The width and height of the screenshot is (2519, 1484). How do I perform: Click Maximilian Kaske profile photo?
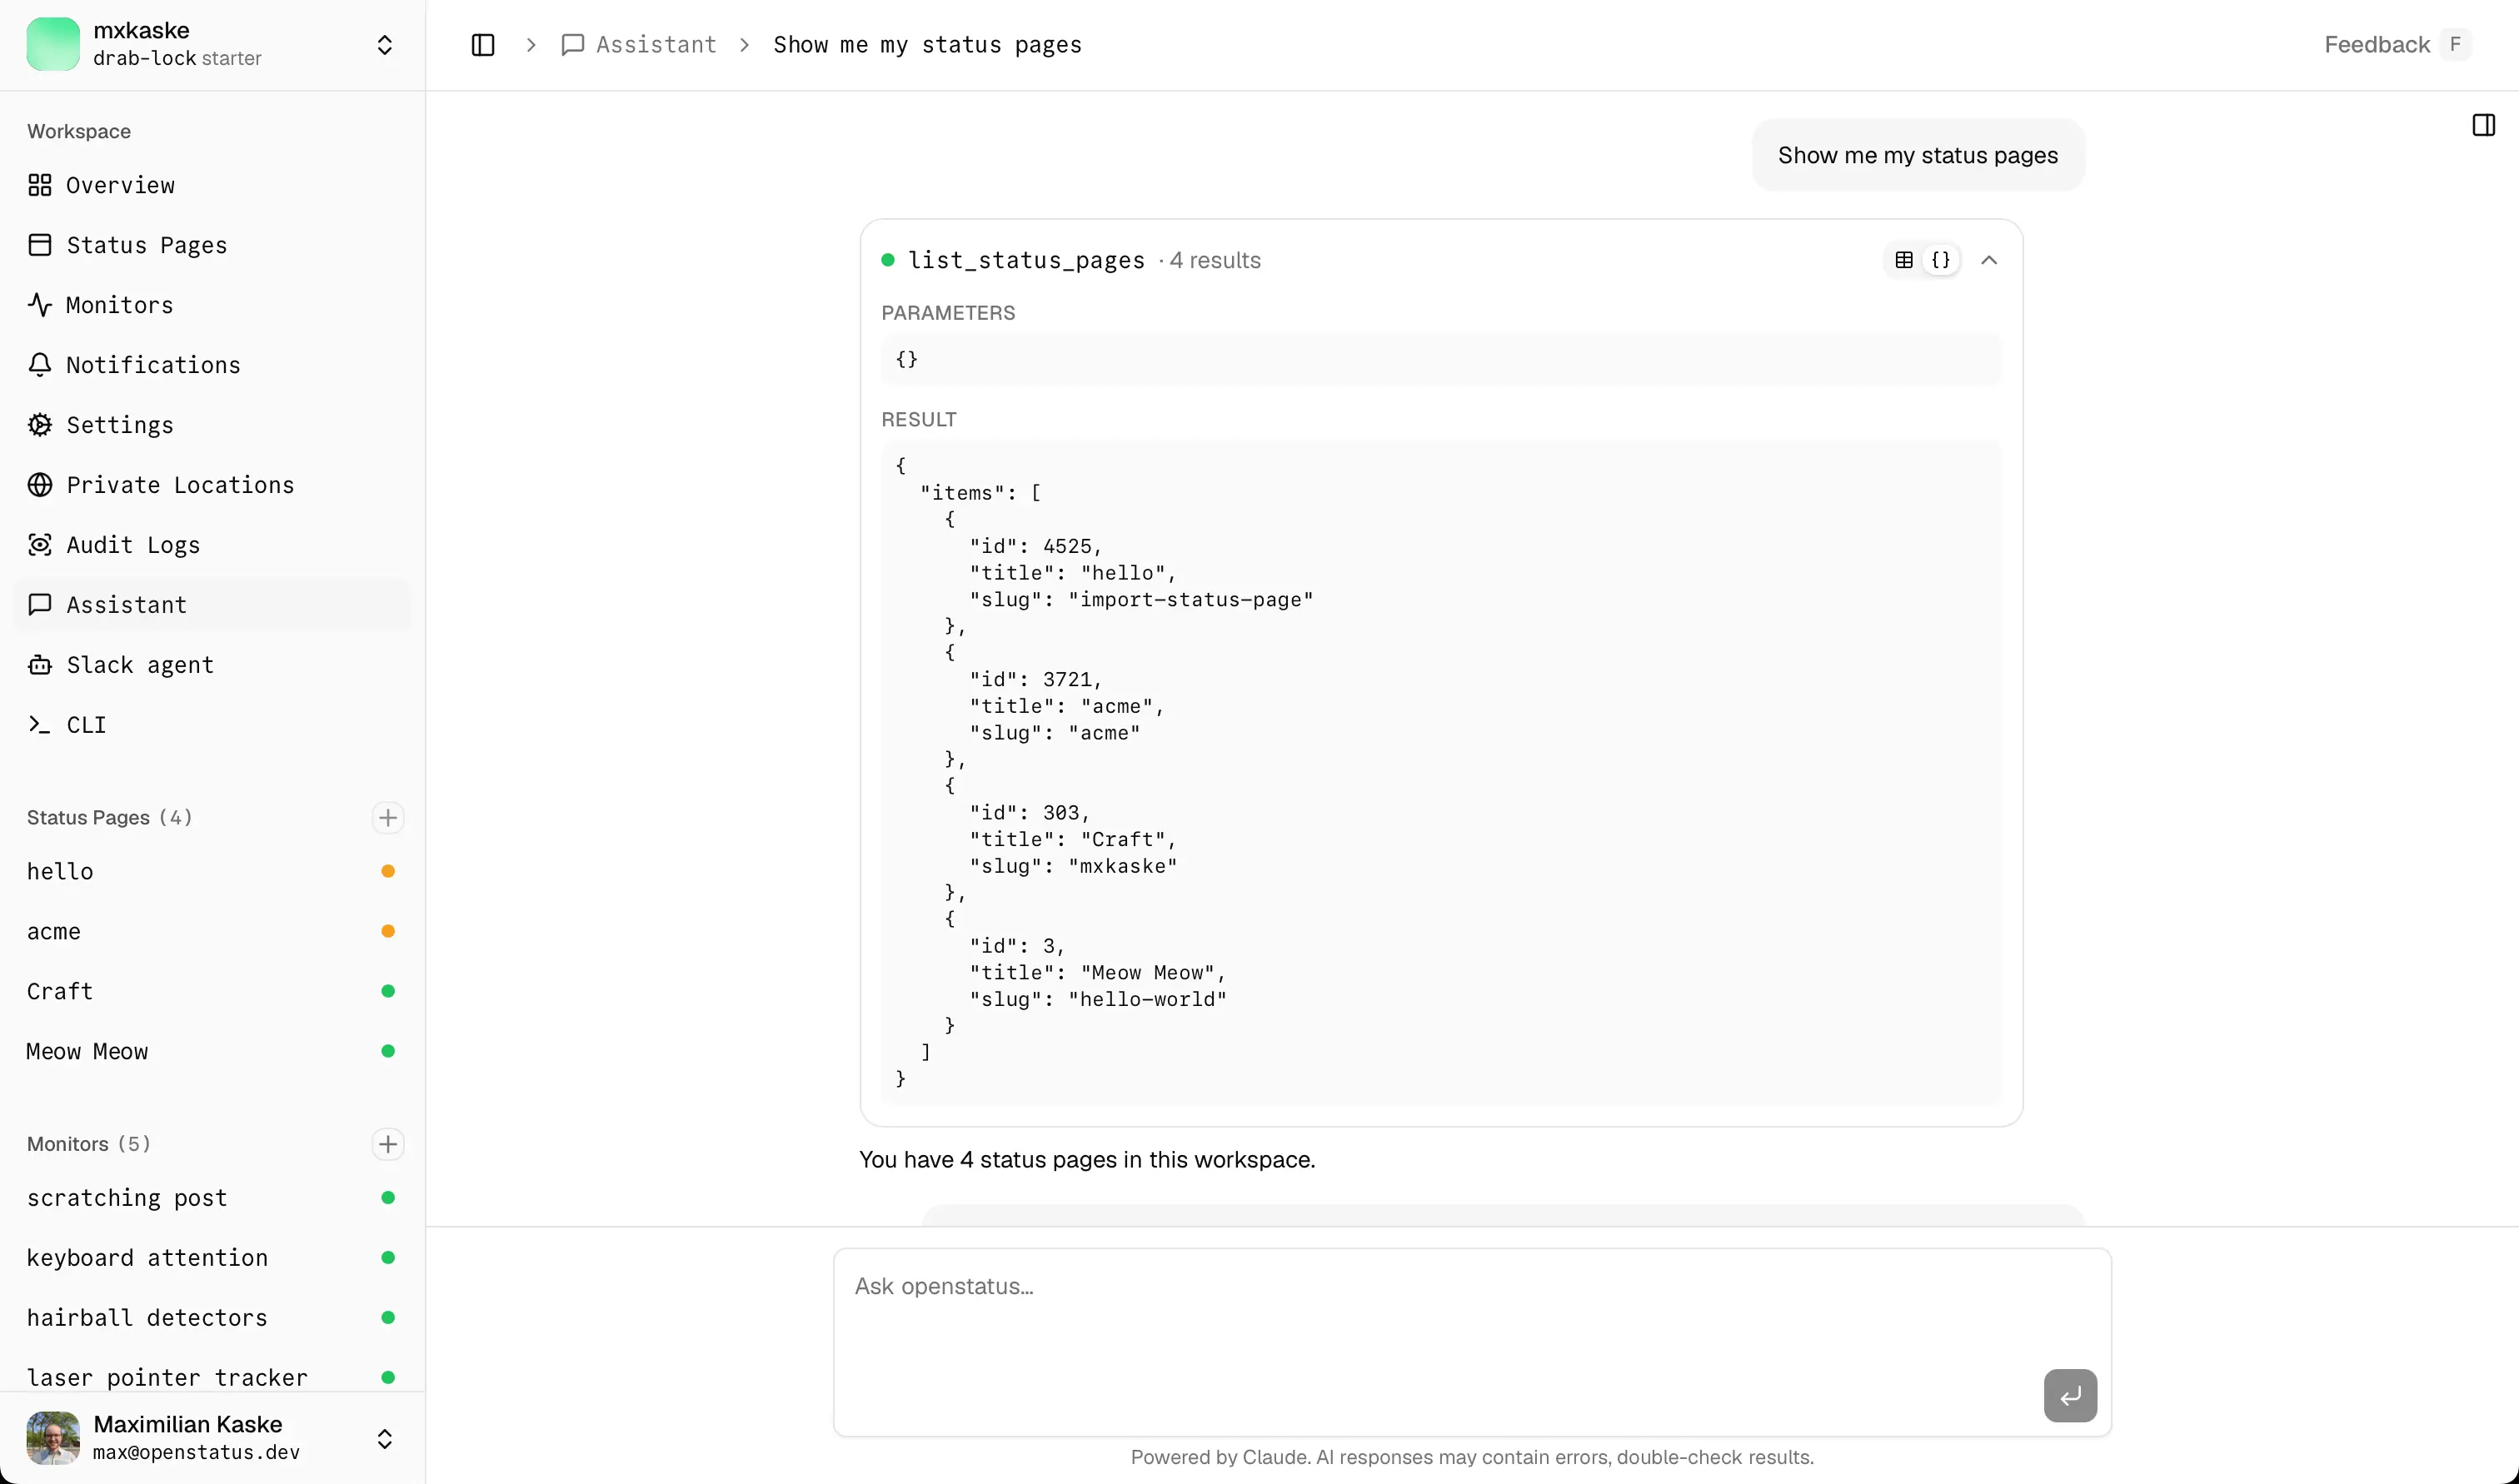[53, 1438]
